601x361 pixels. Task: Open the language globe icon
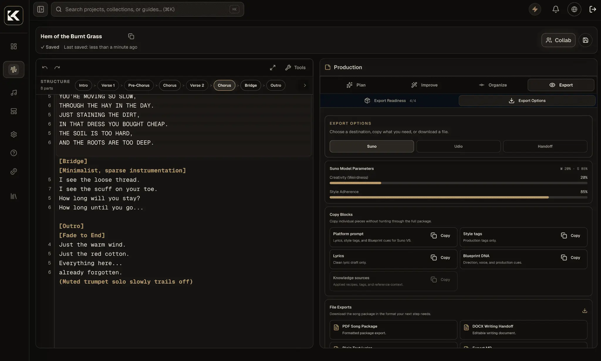point(574,9)
